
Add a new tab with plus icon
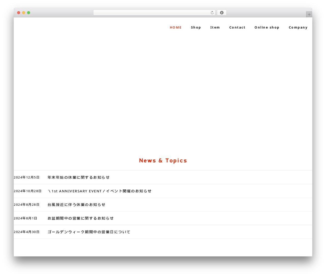coord(309,15)
